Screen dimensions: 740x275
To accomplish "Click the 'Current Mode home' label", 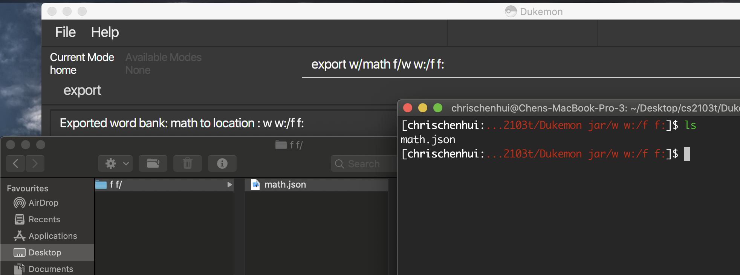I will coord(82,64).
